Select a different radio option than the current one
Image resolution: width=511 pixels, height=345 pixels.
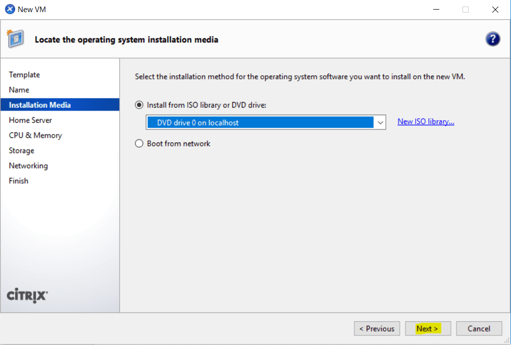(x=139, y=143)
